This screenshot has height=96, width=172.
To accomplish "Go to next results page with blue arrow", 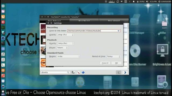I will 125,72.
